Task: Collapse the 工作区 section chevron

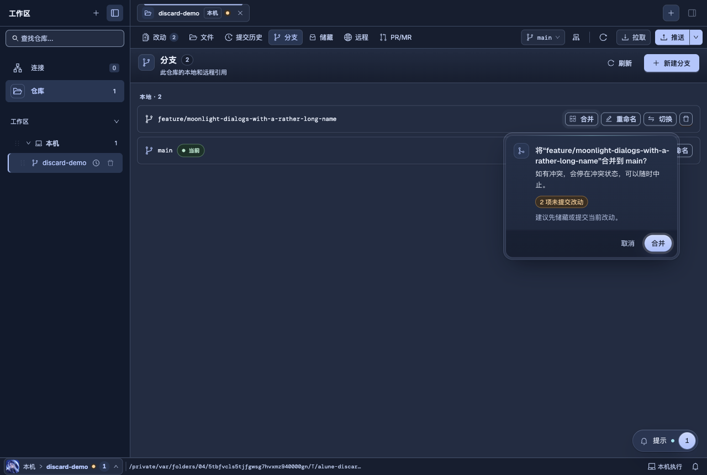Action: coord(116,122)
